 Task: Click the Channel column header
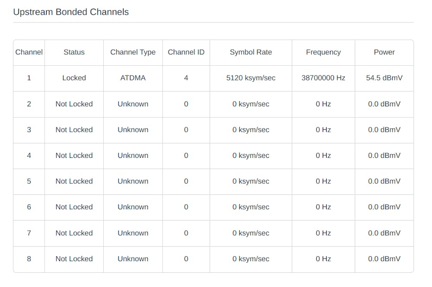click(x=29, y=52)
